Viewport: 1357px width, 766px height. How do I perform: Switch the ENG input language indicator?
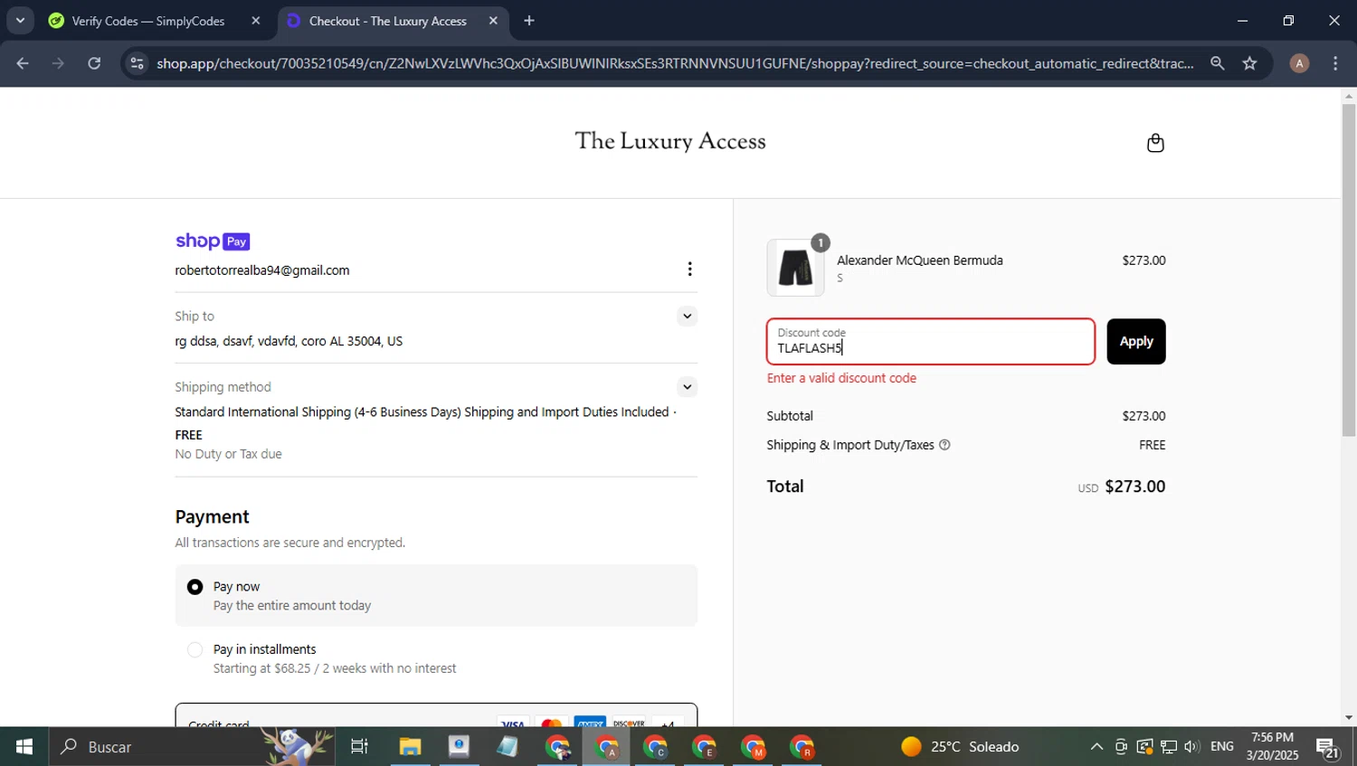(x=1222, y=747)
